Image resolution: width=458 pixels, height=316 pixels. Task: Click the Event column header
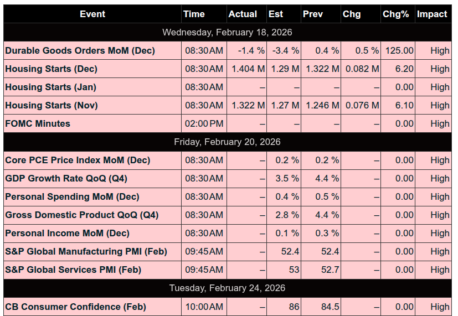coord(92,14)
